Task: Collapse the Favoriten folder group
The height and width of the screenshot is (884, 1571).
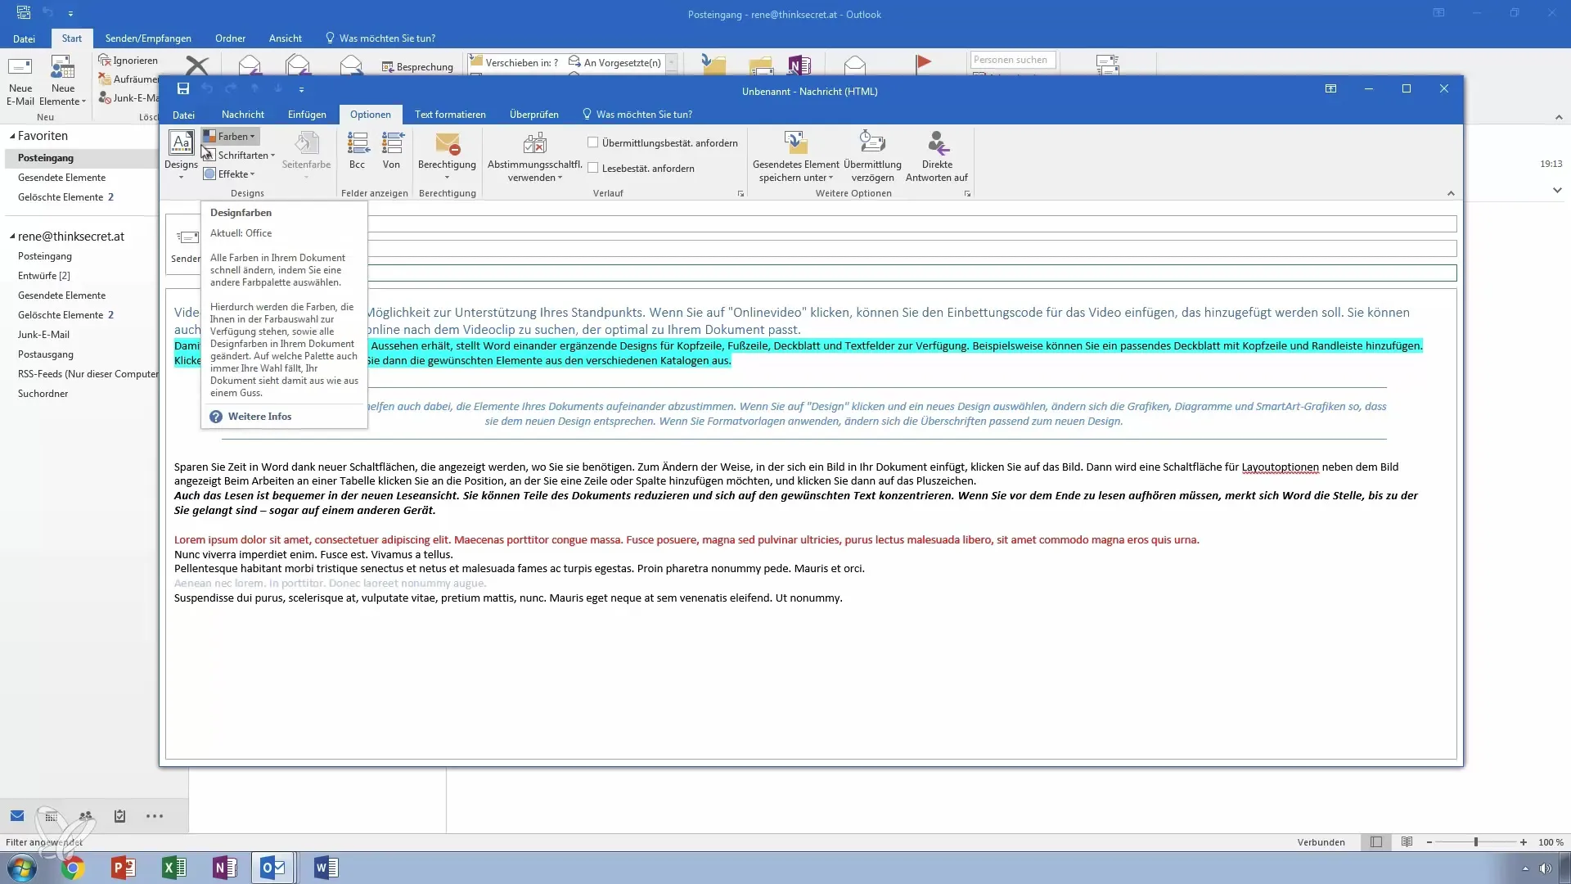Action: [12, 136]
